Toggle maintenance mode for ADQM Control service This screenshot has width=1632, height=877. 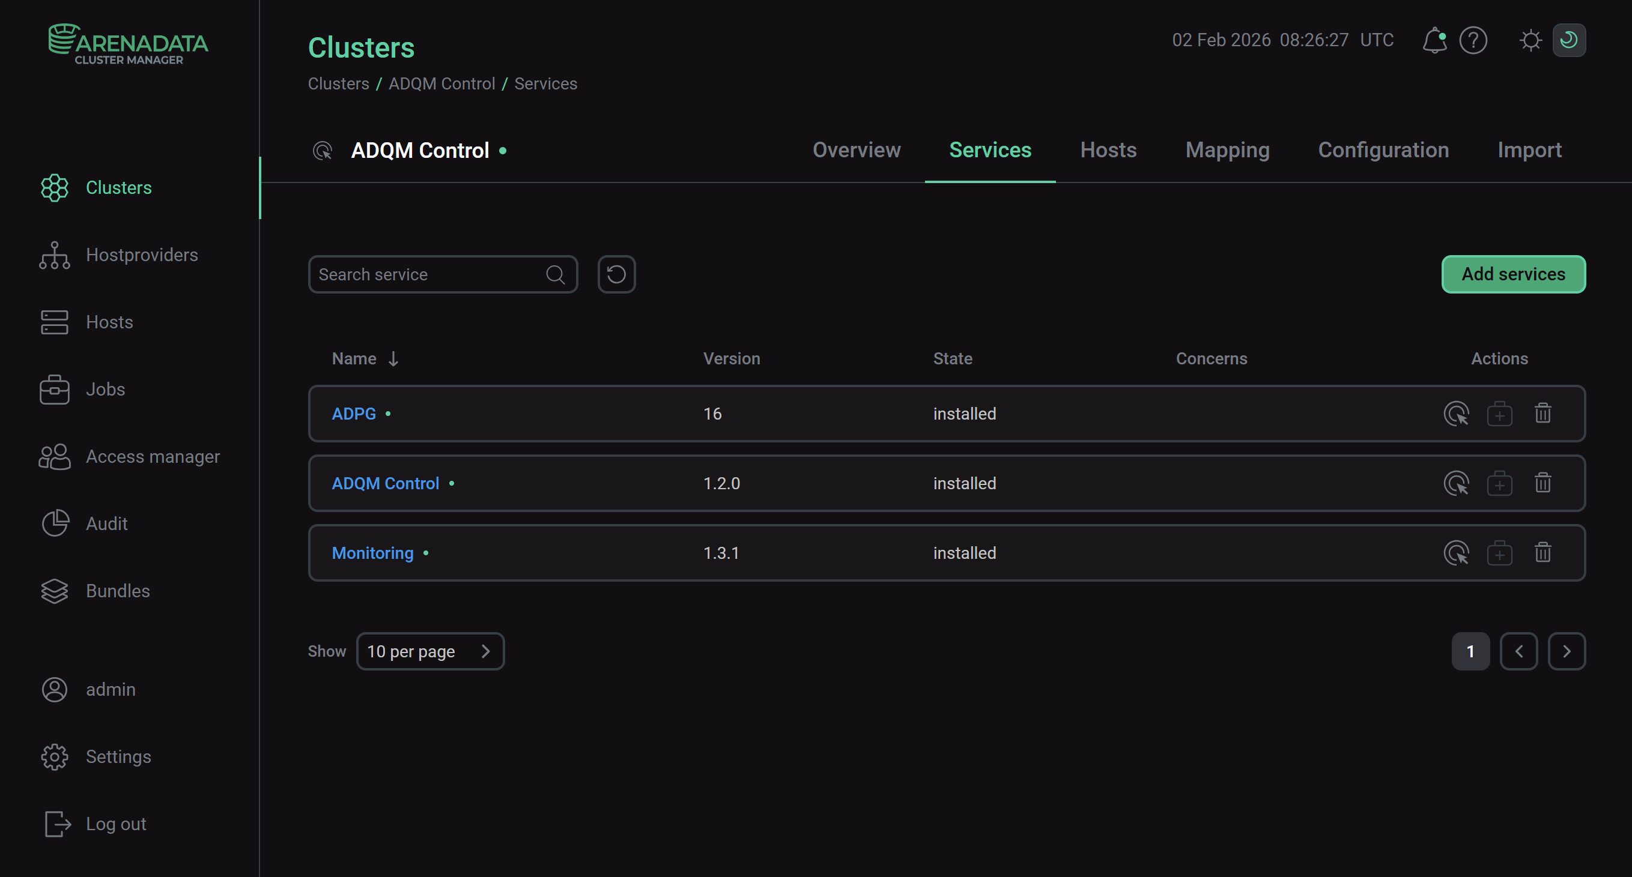[1499, 483]
